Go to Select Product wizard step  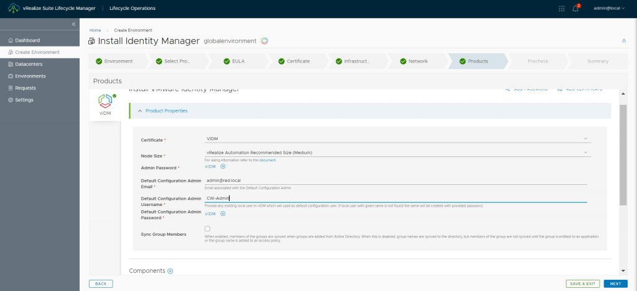pos(177,61)
